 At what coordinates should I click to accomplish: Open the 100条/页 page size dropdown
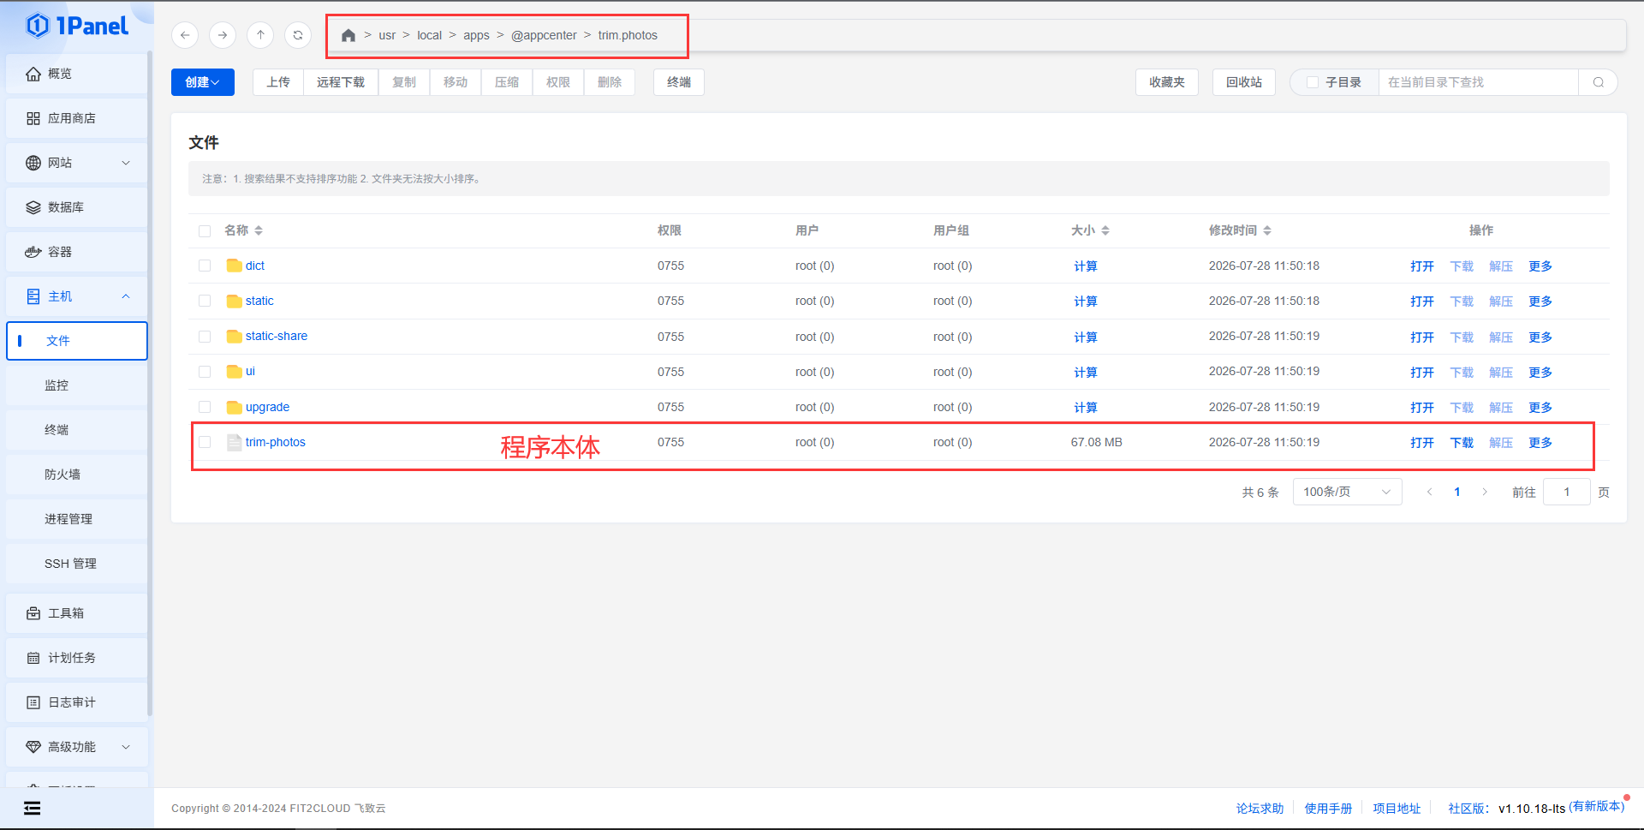1347,492
